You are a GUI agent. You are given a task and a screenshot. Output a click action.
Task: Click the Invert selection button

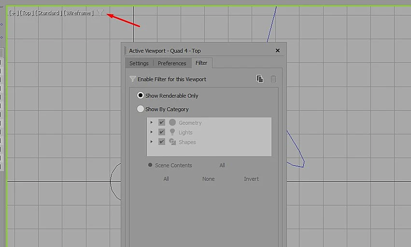pos(251,179)
